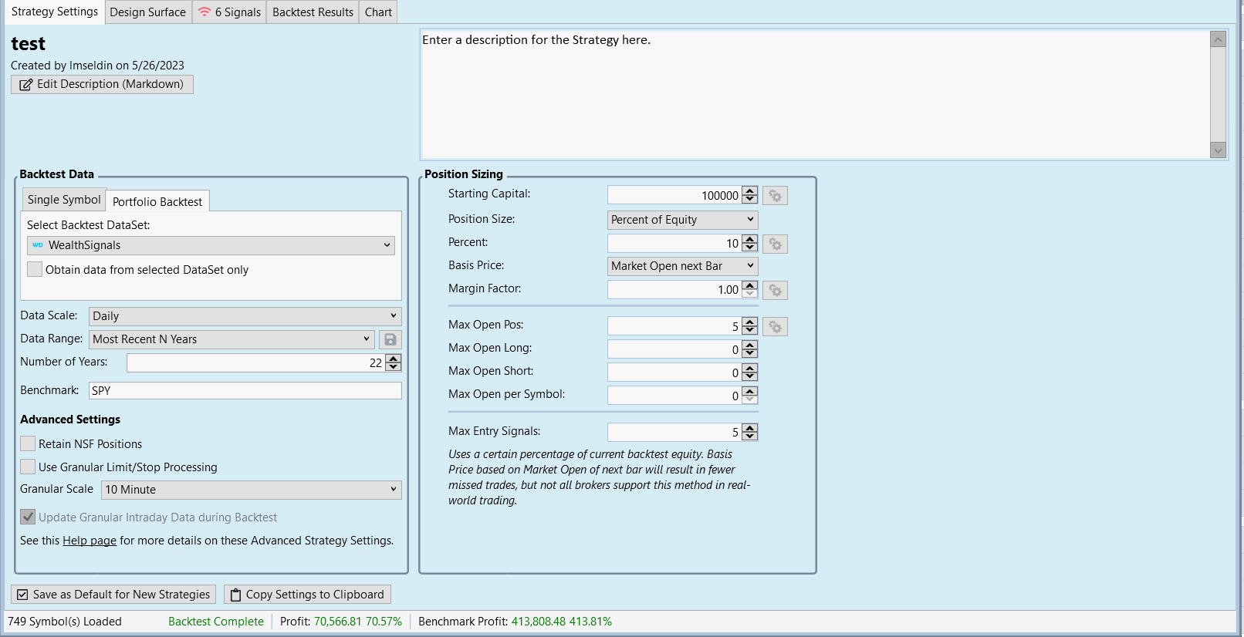1244x637 pixels.
Task: Click the gear icon beside Starting Capital
Action: (x=775, y=196)
